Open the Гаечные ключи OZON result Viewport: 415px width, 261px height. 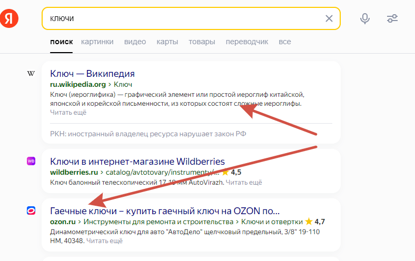(x=165, y=211)
